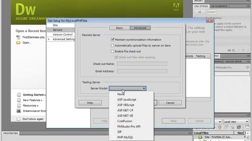Click Cancel in Site Setup window
Screen dimensions: 252x141
pyautogui.click(x=199, y=121)
